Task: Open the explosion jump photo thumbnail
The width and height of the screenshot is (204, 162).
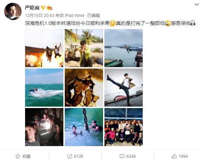Action: click(44, 48)
